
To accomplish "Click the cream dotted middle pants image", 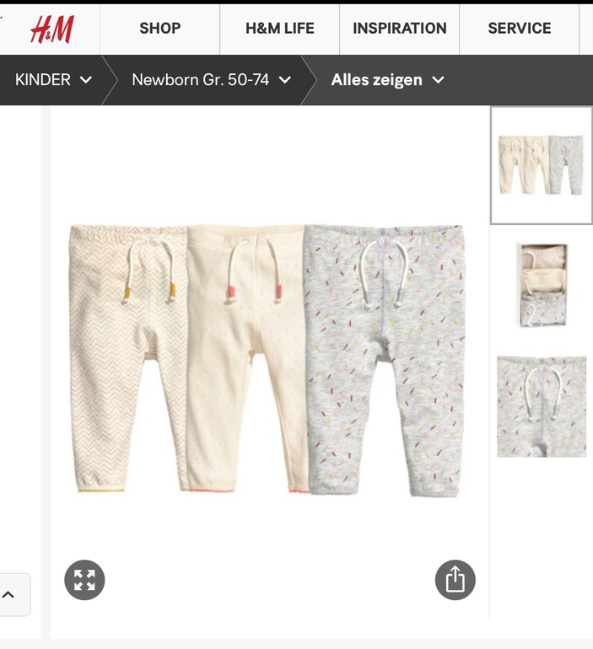I will pyautogui.click(x=247, y=358).
